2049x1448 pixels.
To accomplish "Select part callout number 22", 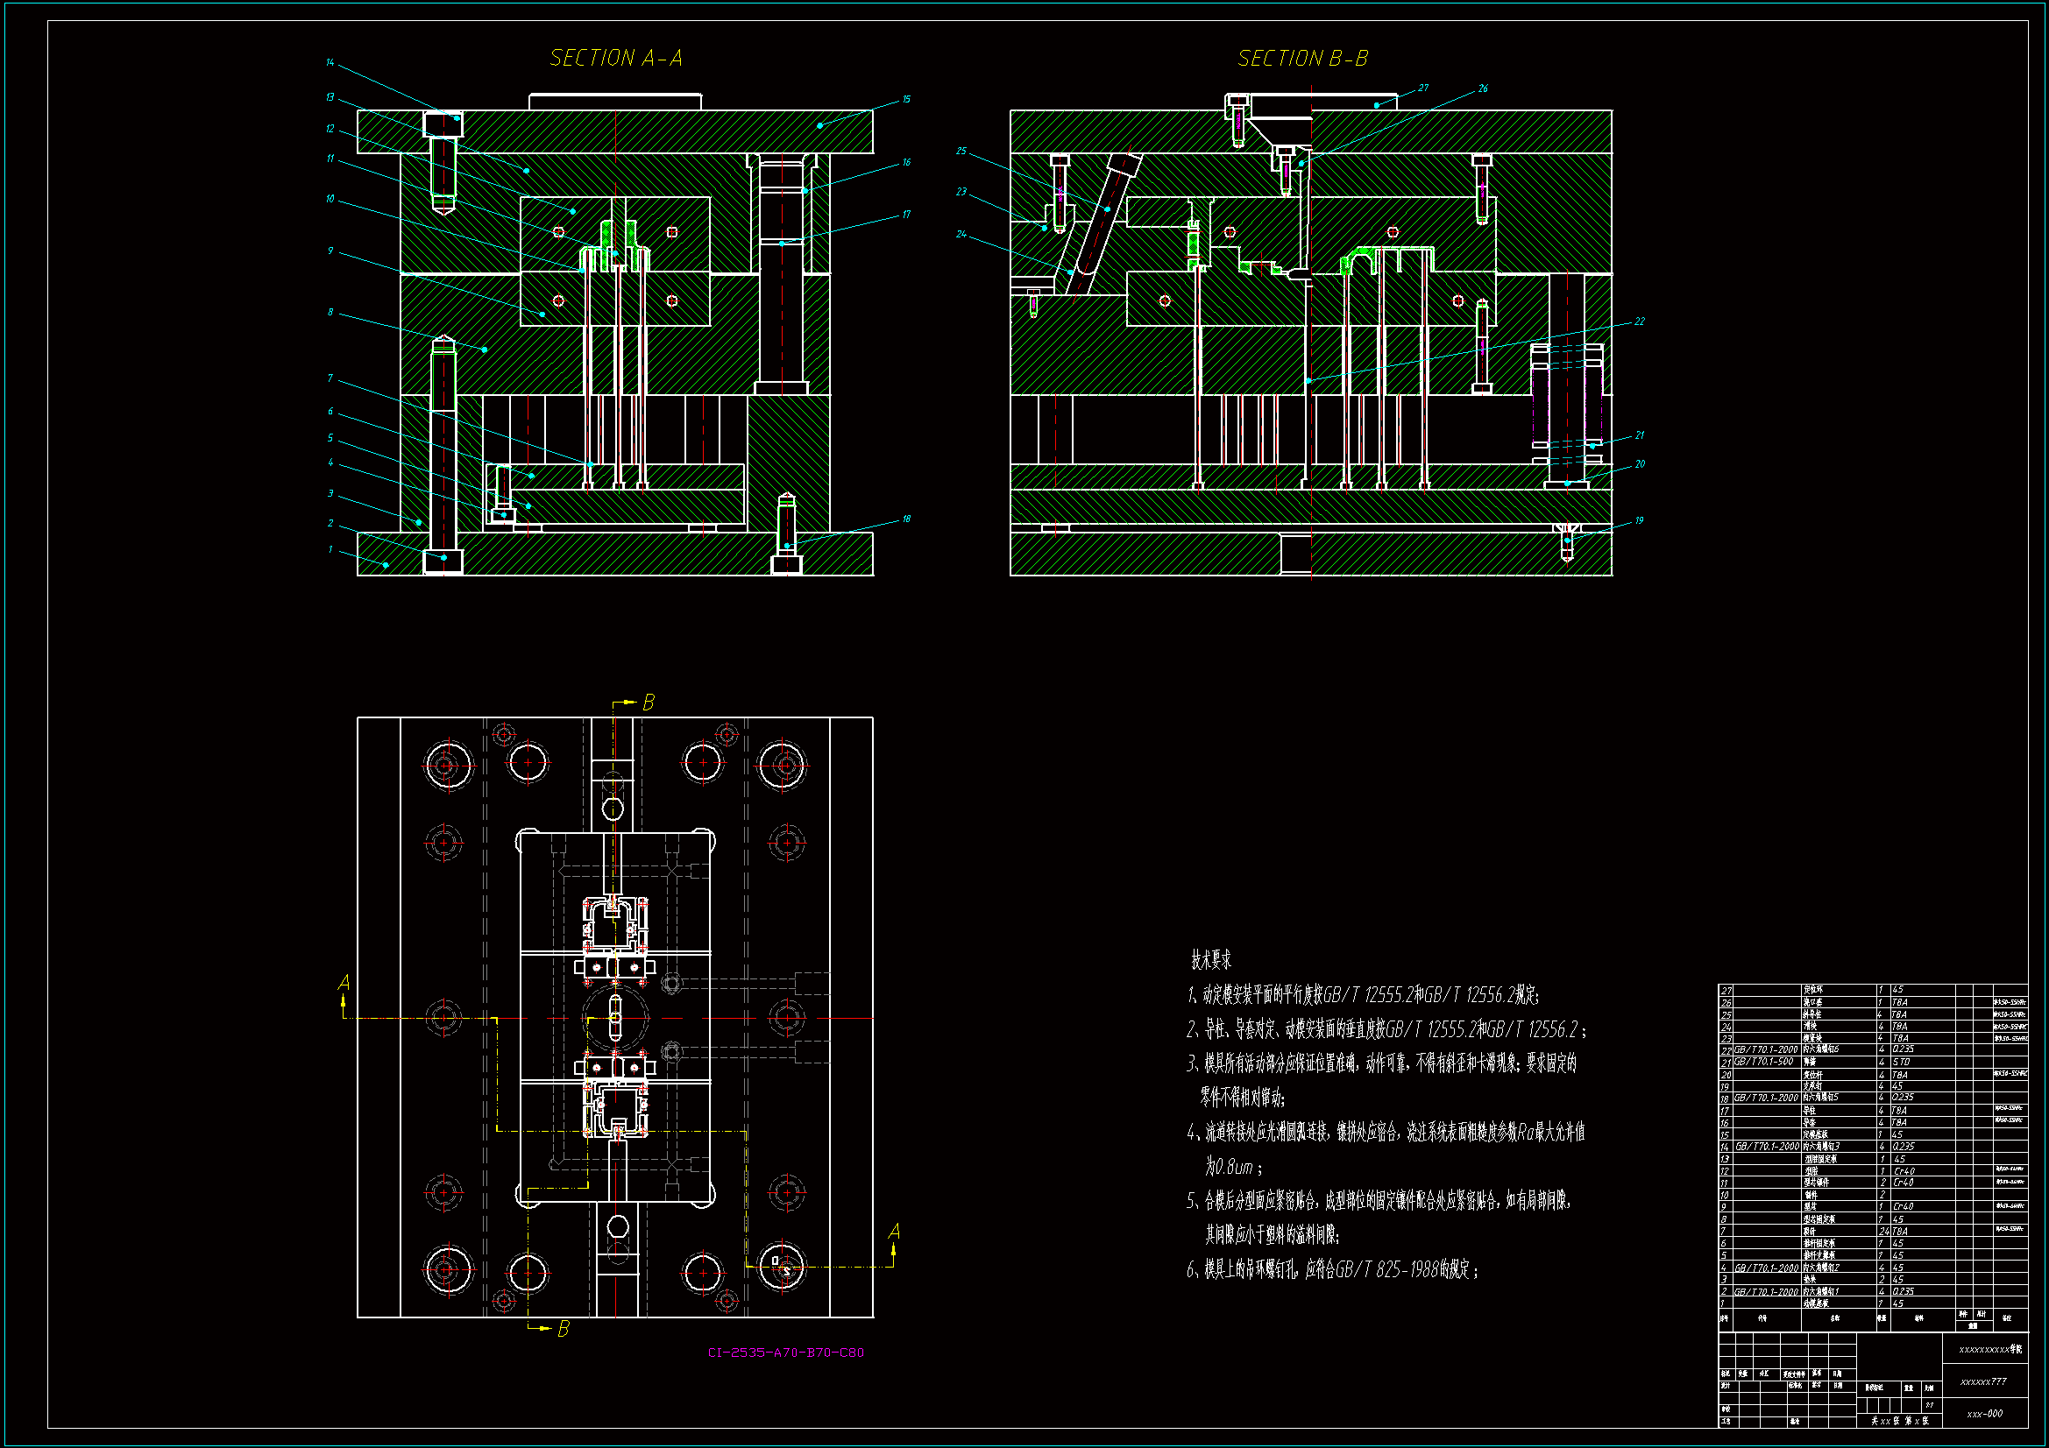I will click(1640, 321).
